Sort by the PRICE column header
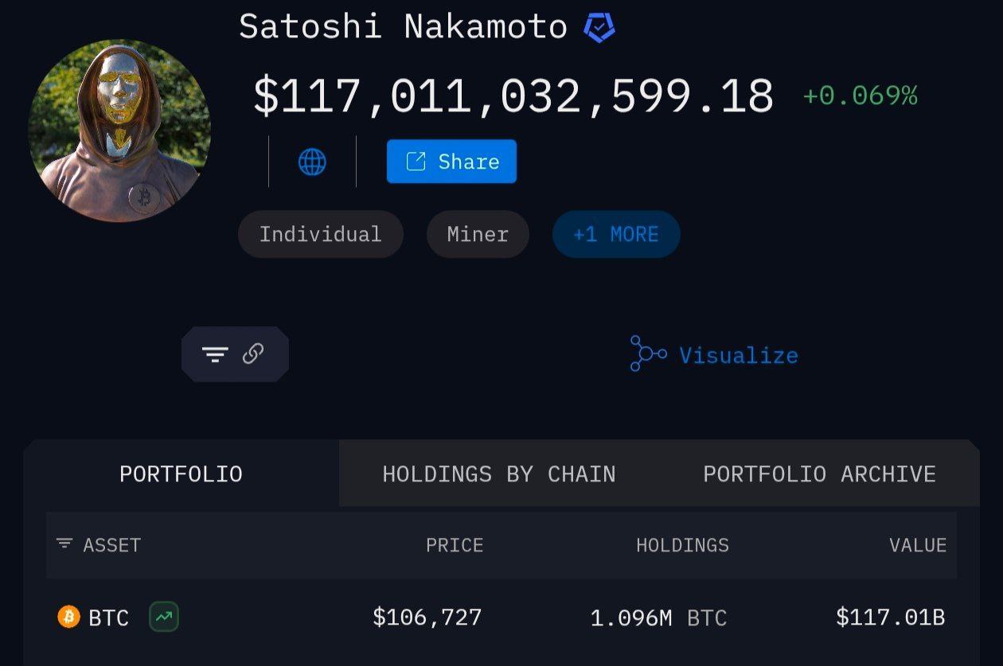Screen dimensions: 1003x666 pos(455,545)
